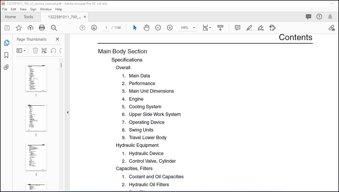This screenshot has width=339, height=192.
Task: Switch to the Tools tab
Action: coord(28,17)
